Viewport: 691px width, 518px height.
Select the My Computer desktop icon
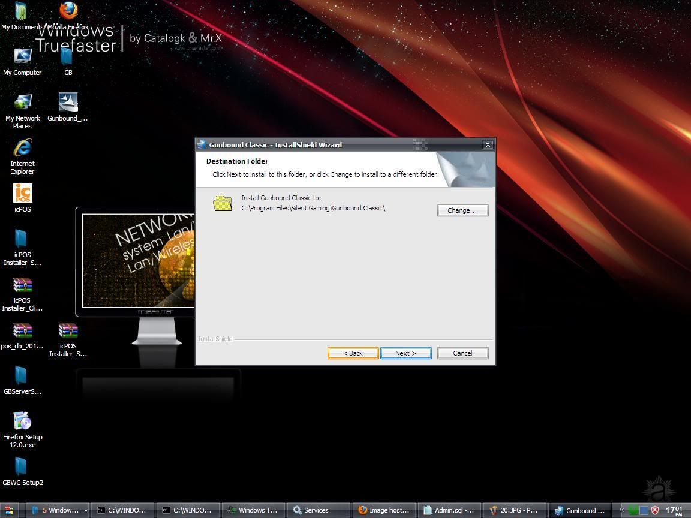(x=22, y=58)
